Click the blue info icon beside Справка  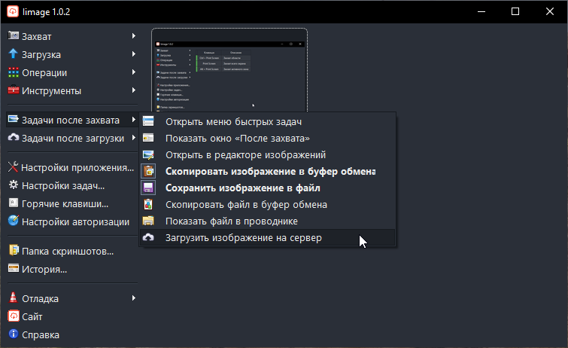14,334
